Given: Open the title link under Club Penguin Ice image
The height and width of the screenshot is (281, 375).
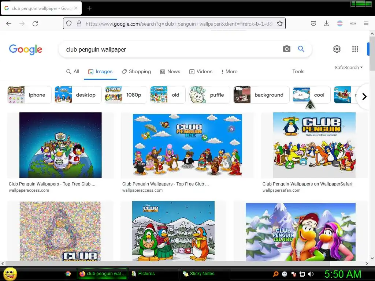Looking at the screenshot, I should pos(166,184).
